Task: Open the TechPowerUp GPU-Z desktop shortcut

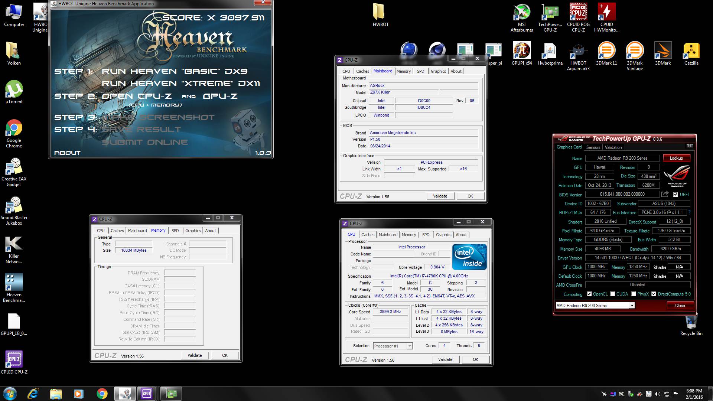Action: tap(550, 17)
